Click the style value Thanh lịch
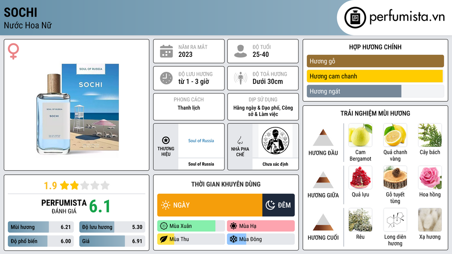452x254 pixels. pyautogui.click(x=188, y=108)
